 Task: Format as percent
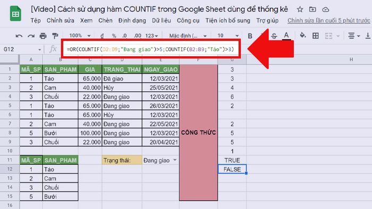point(114,36)
